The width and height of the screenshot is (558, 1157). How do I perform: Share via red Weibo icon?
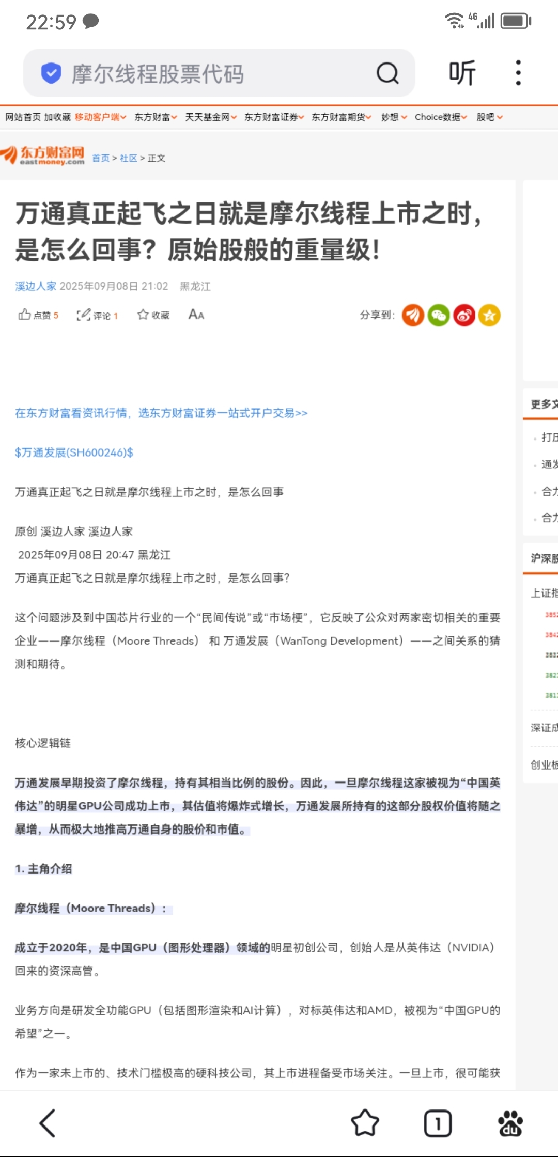pos(464,315)
